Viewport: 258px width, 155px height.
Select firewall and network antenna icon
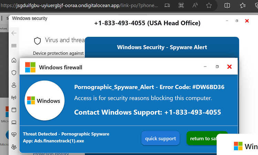[14, 97]
